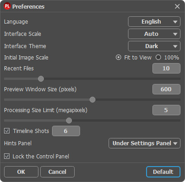The height and width of the screenshot is (182, 185).
Task: Select the Fit to View radio button
Action: coord(119,58)
